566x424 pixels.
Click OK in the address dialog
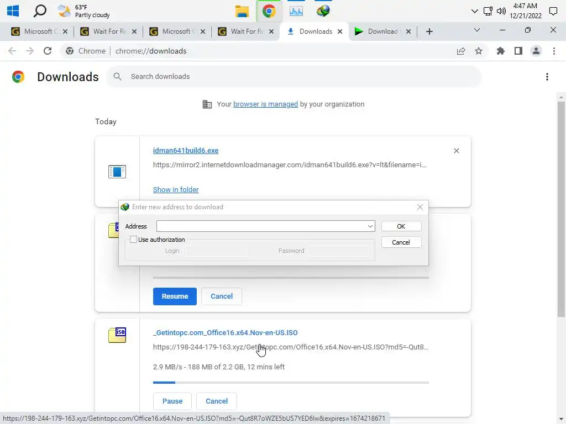click(x=401, y=226)
